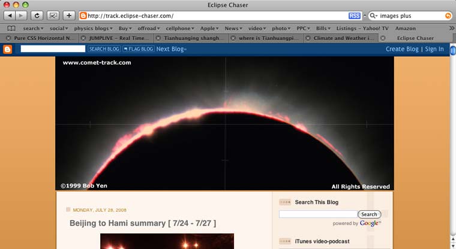Go back with the Back arrow button
456x249 pixels.
[x=10, y=16]
